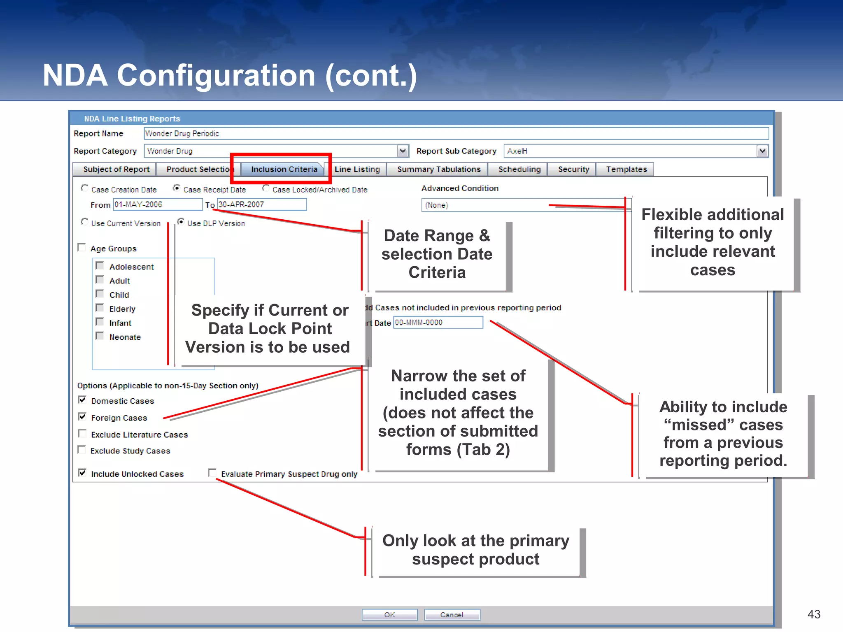Dismiss dialog with Cancel button

452,615
